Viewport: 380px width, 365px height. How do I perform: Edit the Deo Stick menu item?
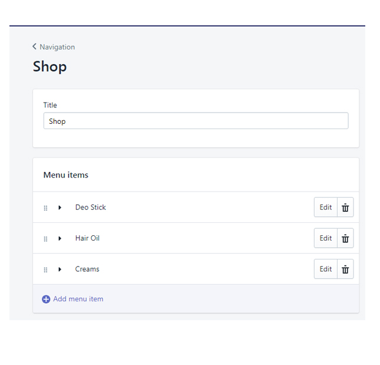click(x=326, y=208)
